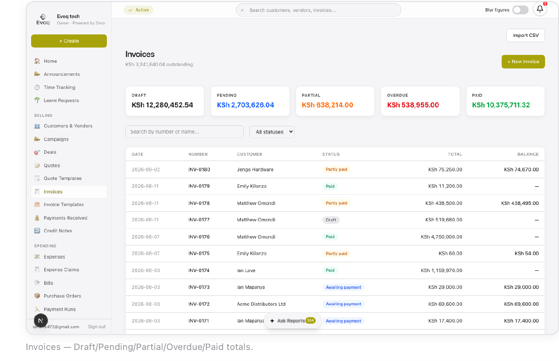The image size is (559, 361).
Task: Click the Overdue totals card
Action: tap(420, 101)
